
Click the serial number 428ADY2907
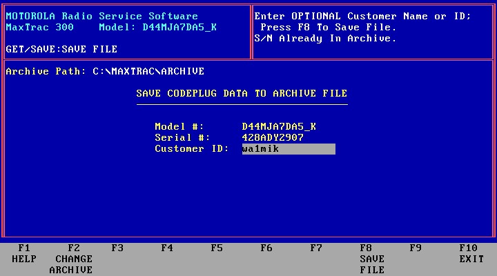coord(273,137)
